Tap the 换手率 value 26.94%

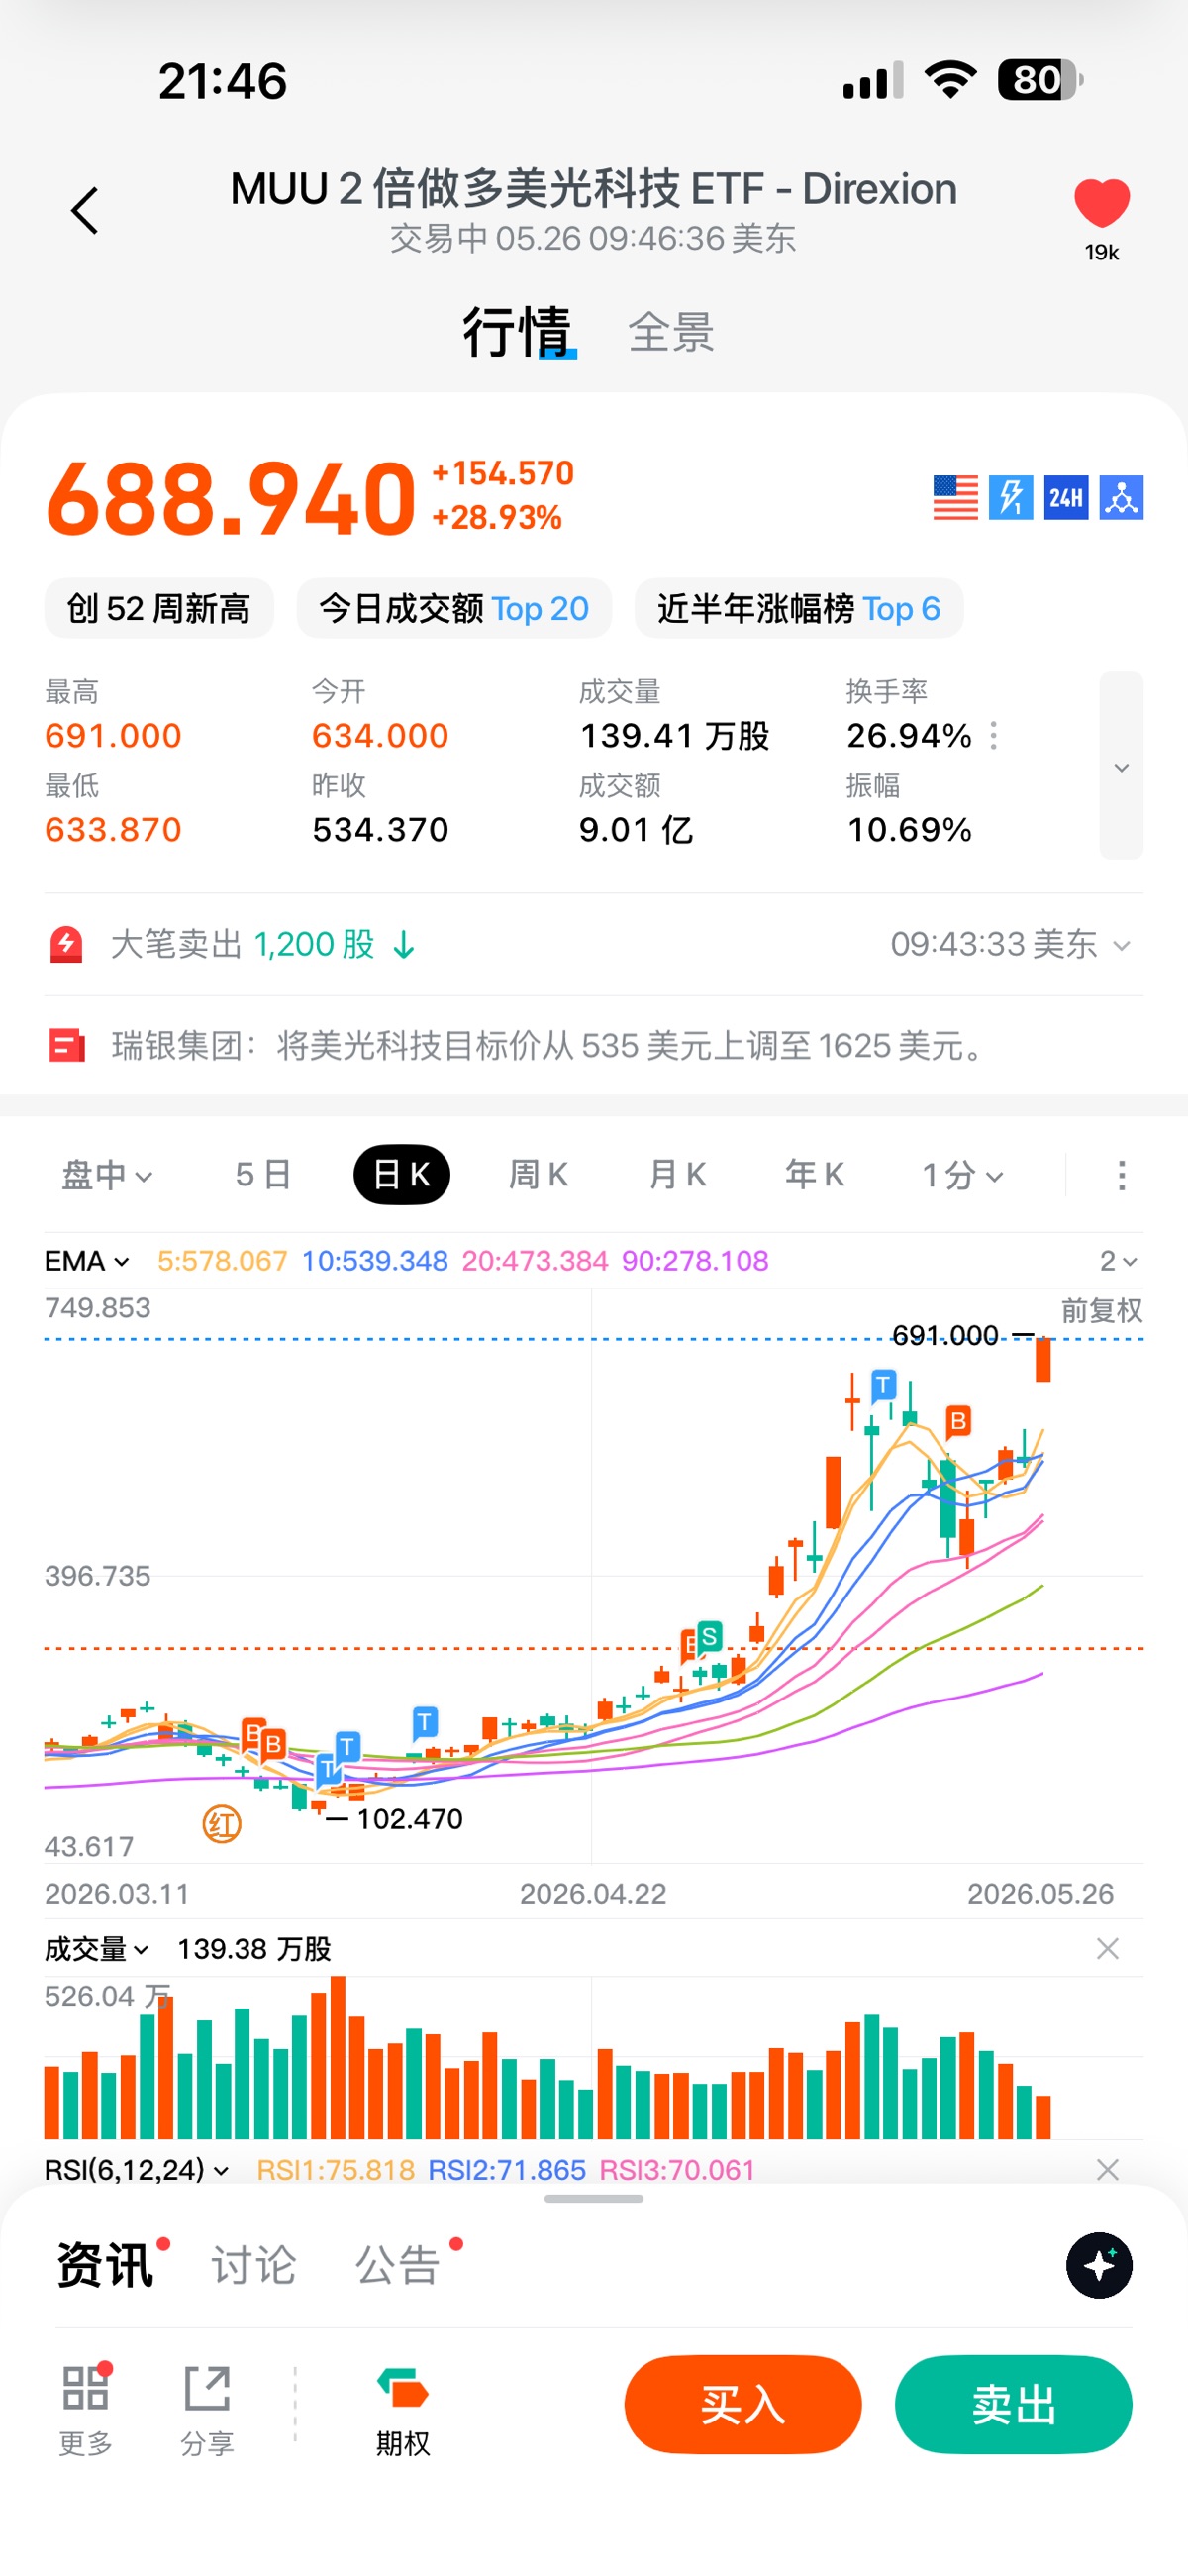(x=909, y=736)
